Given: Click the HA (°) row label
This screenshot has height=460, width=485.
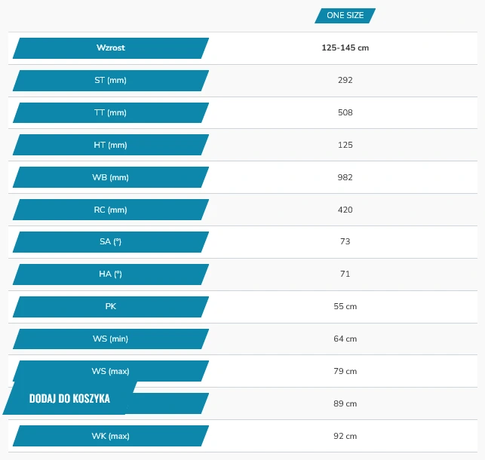Looking at the screenshot, I should tap(110, 274).
